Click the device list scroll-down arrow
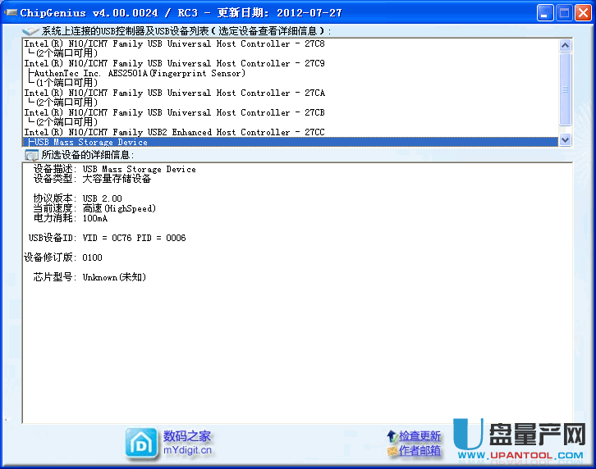The image size is (596, 469). (x=565, y=140)
